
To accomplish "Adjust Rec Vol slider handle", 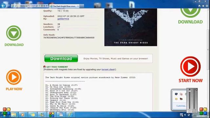I will [x=190, y=91].
